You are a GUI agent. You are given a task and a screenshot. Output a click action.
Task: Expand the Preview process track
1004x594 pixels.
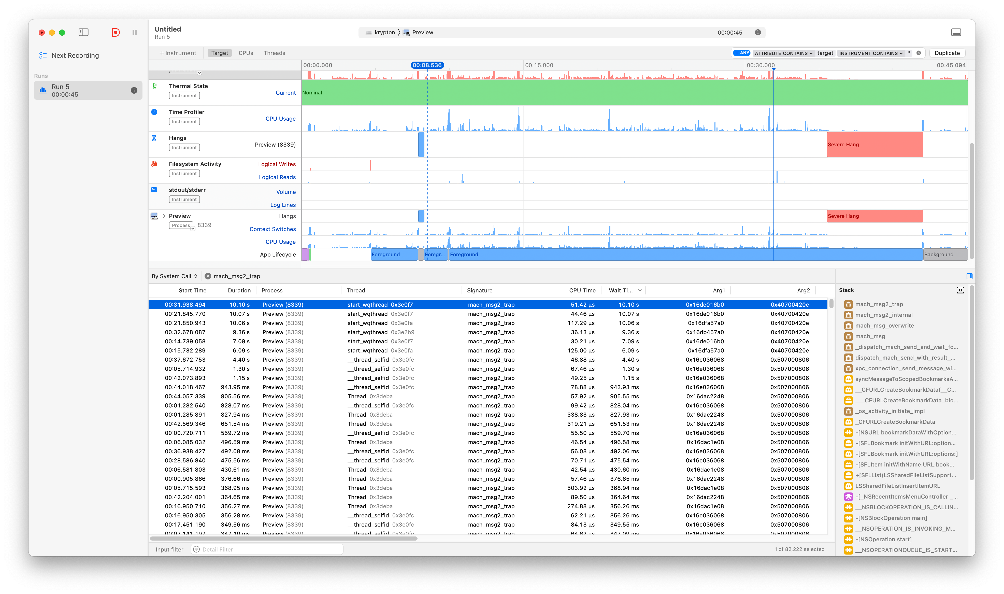(x=164, y=216)
